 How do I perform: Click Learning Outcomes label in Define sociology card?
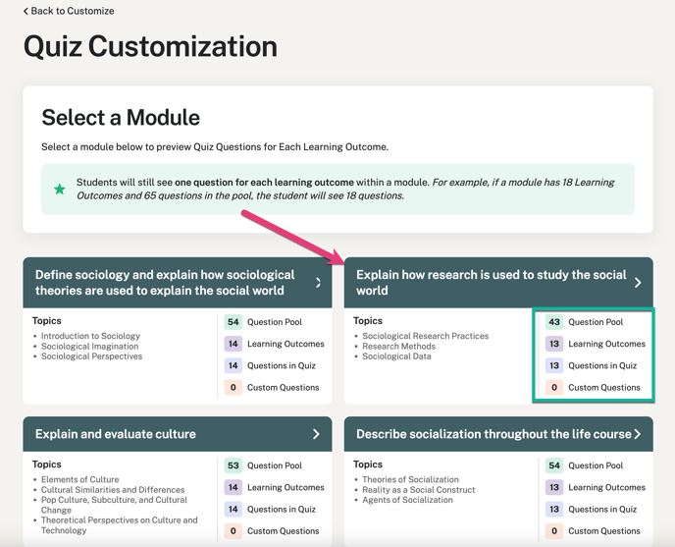pos(286,344)
